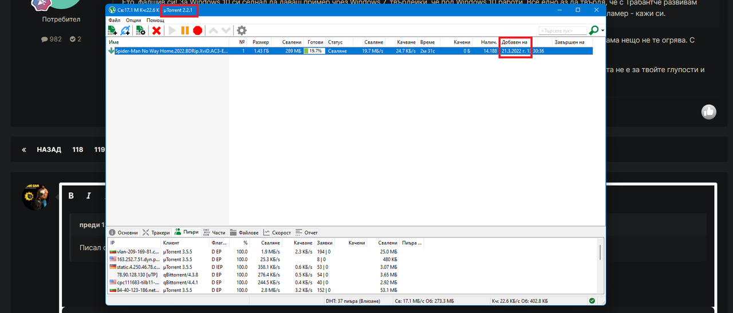733x313 pixels.
Task: Select the Spider-Man No Way Home torrent row
Action: [350, 51]
